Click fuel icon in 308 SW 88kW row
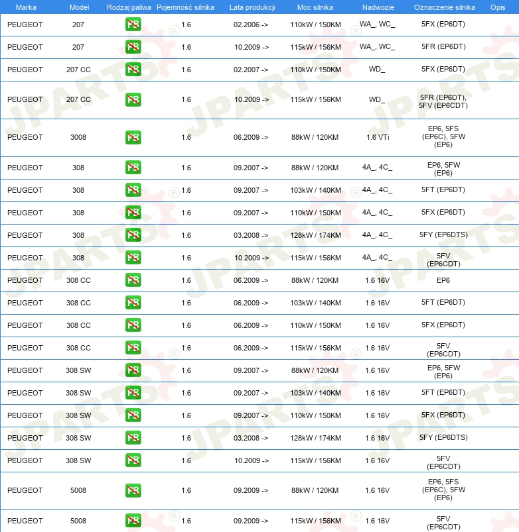The height and width of the screenshot is (532, 519). click(x=133, y=370)
